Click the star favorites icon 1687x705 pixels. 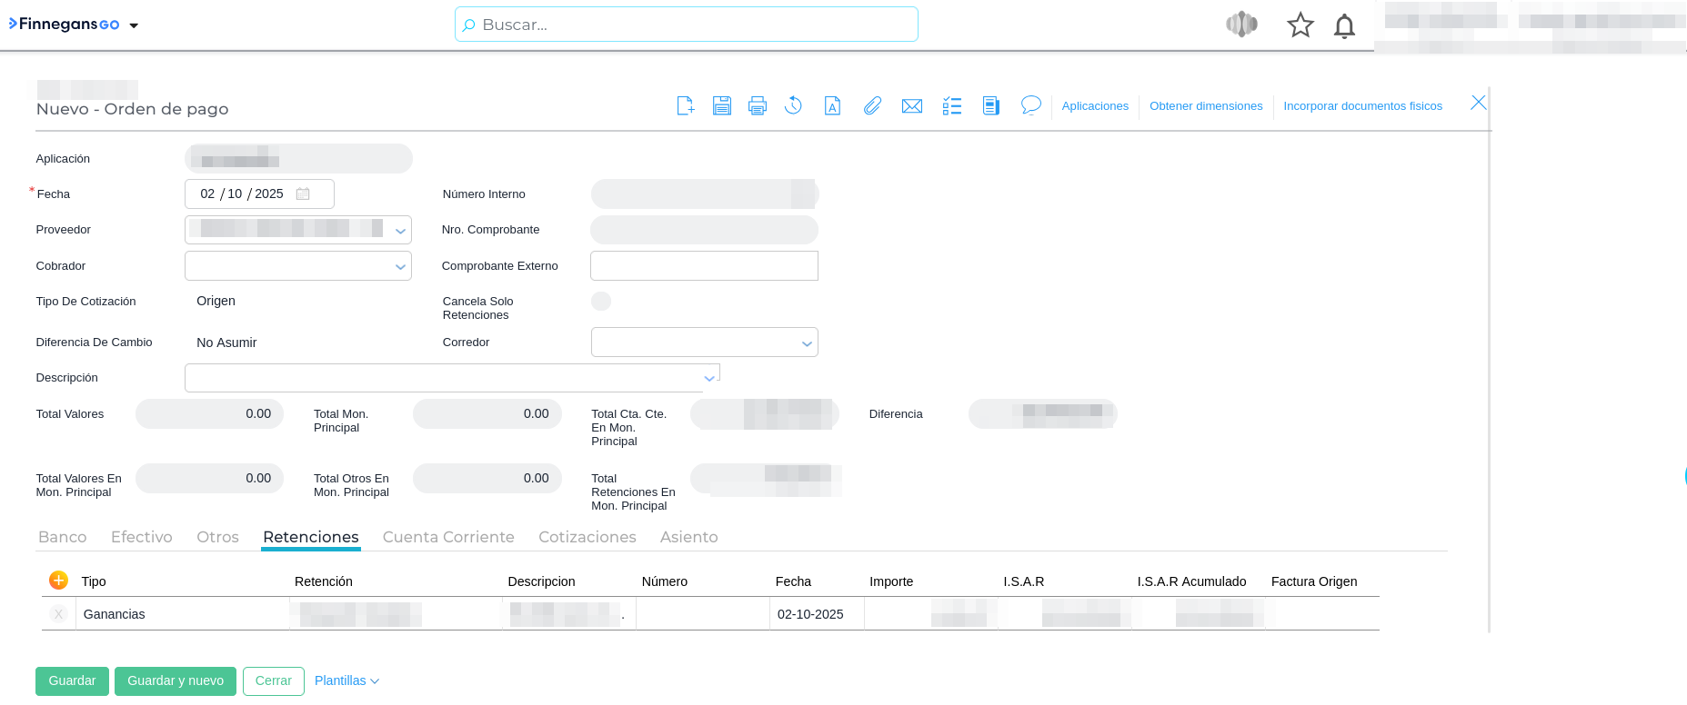pos(1300,25)
